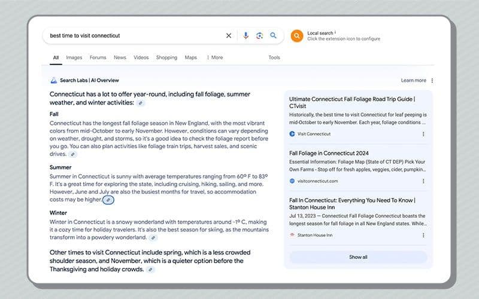Click the blue magnifier search icon
This screenshot has width=479, height=299.
tap(273, 36)
